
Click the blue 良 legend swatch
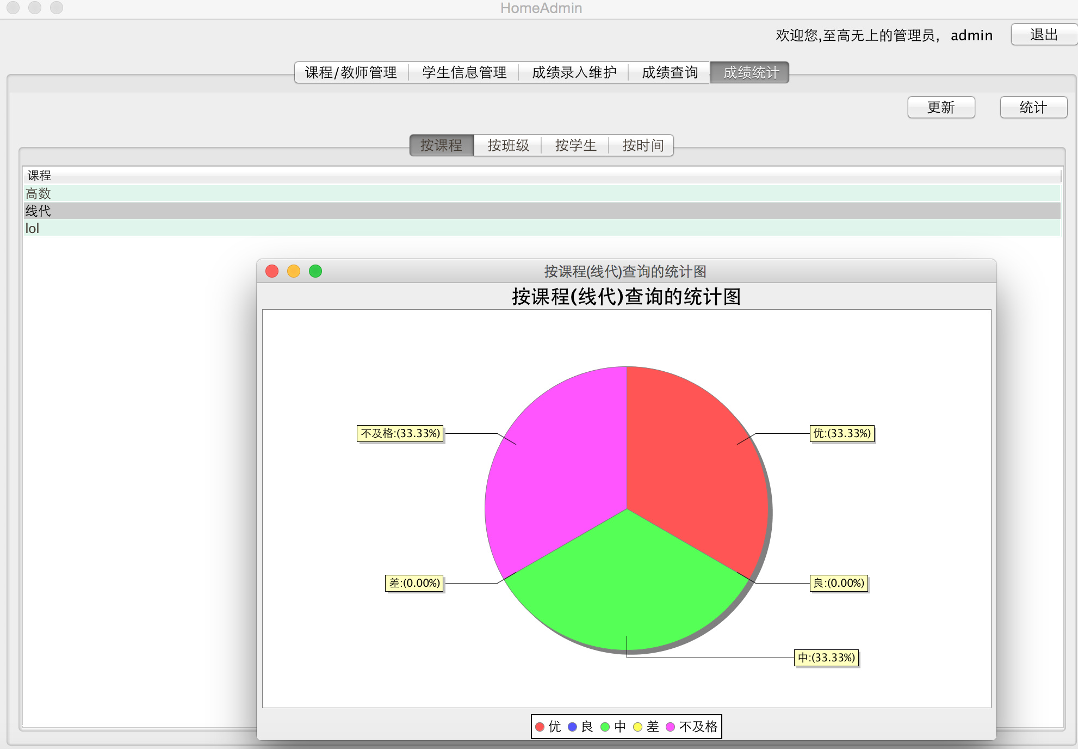coord(572,727)
